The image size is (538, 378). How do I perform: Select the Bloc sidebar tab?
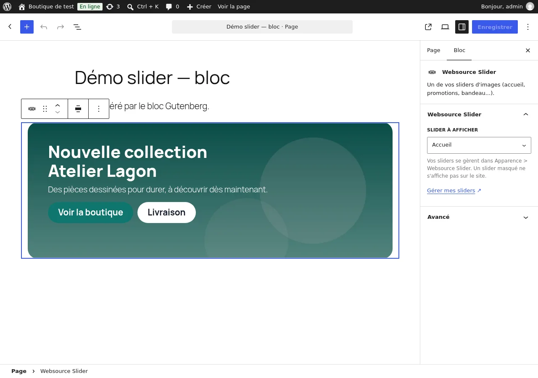click(x=459, y=50)
